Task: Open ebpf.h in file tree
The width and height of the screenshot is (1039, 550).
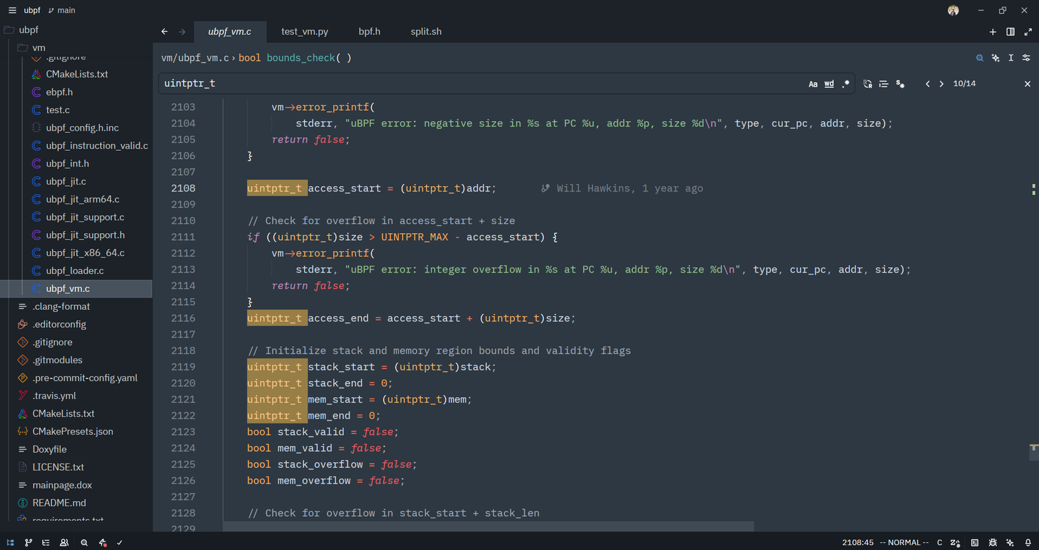Action: (60, 92)
